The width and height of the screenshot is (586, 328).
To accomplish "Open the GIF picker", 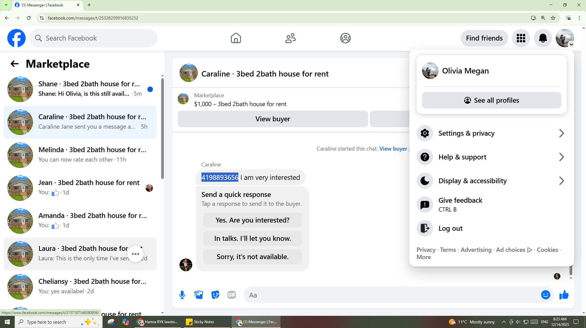I will (x=232, y=295).
